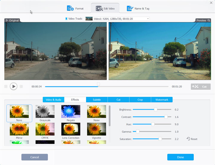Select the Edit Video tab
This screenshot has height=165, width=215.
[x=105, y=8]
